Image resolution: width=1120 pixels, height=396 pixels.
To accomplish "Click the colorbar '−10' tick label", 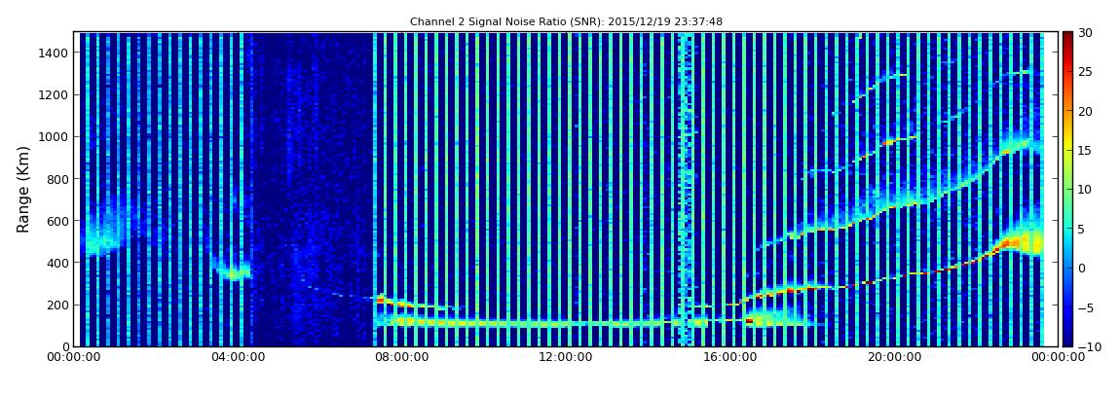I will (1087, 346).
